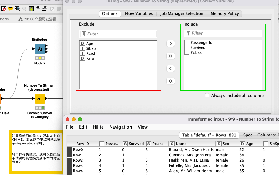
Task: Select Parch in the Exclude list
Action: tap(118, 53)
